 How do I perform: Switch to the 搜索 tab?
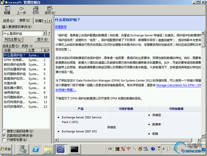point(25,20)
